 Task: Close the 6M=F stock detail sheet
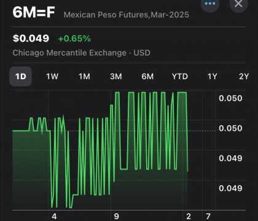(238, 4)
